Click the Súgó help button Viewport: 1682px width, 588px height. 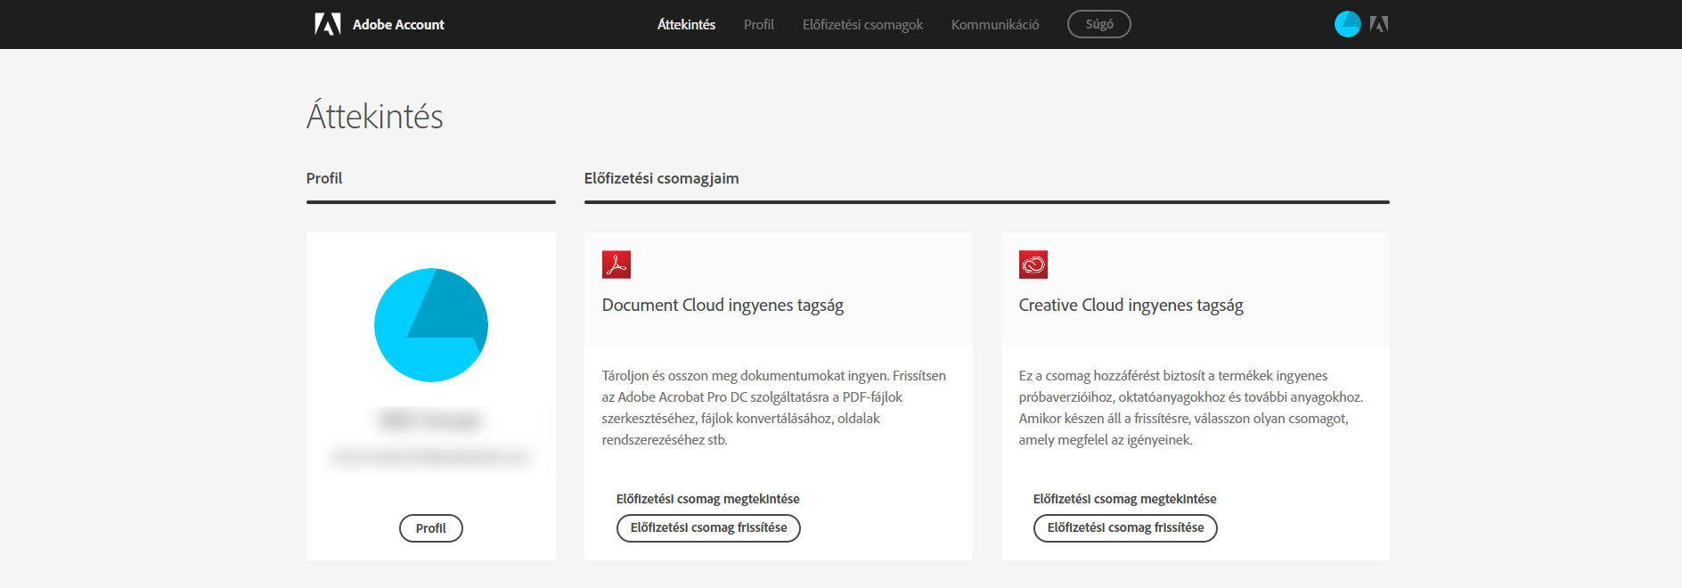point(1099,24)
